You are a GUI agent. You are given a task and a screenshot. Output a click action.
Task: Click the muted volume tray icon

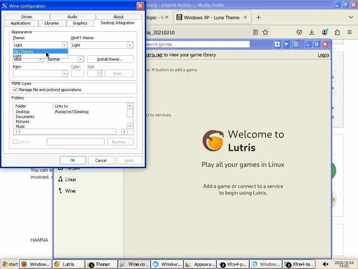click(325, 264)
